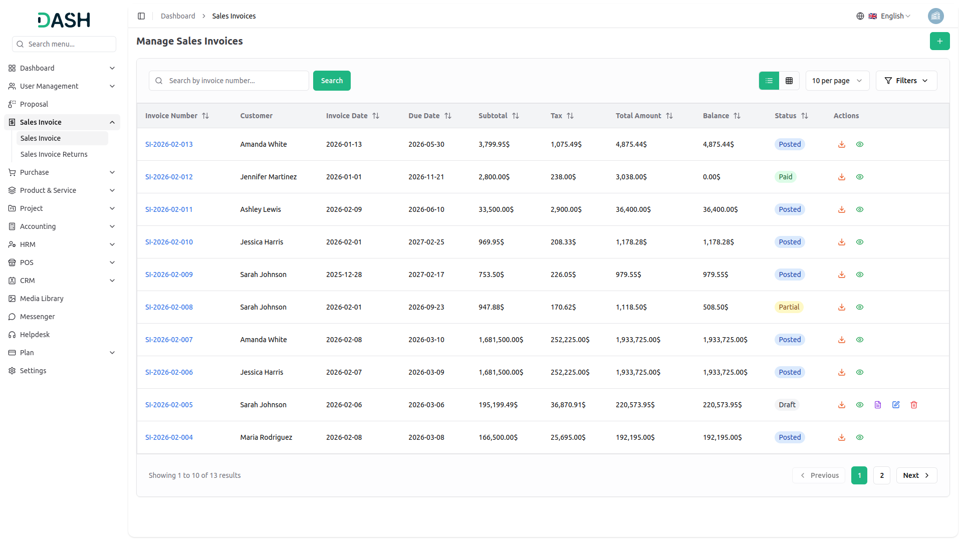The width and height of the screenshot is (962, 541).
Task: Focus the invoice number search field
Action: [x=235, y=81]
